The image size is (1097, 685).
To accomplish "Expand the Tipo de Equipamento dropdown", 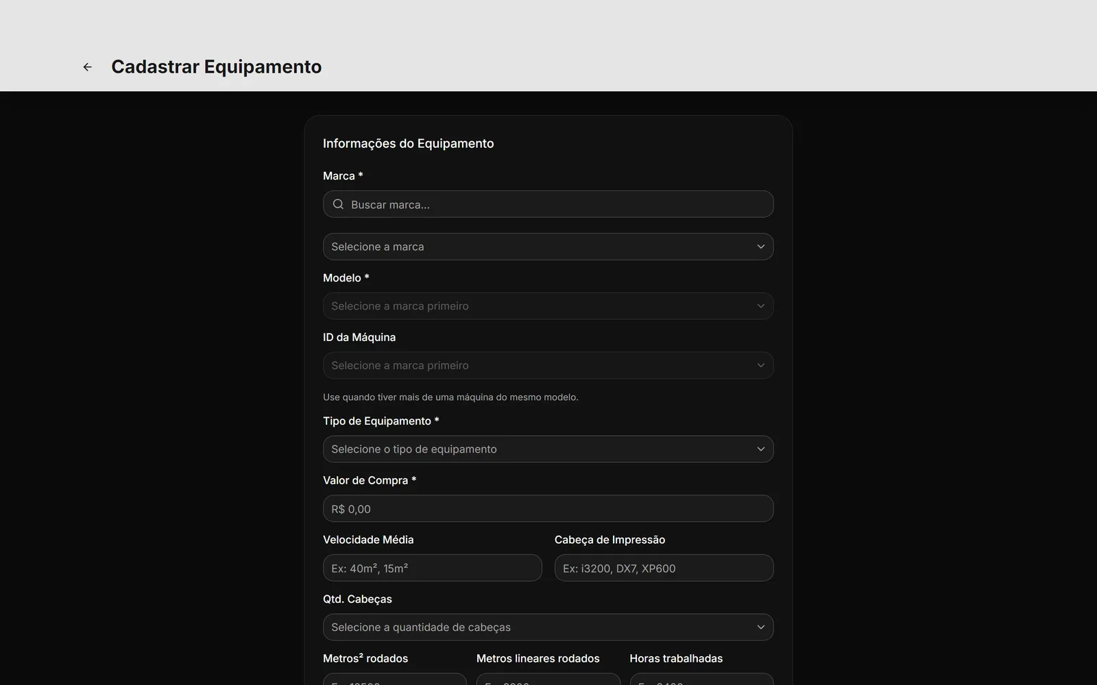I will click(x=548, y=449).
